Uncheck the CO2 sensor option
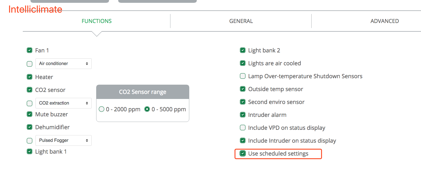Viewport: 421px width, 171px height. (x=30, y=90)
